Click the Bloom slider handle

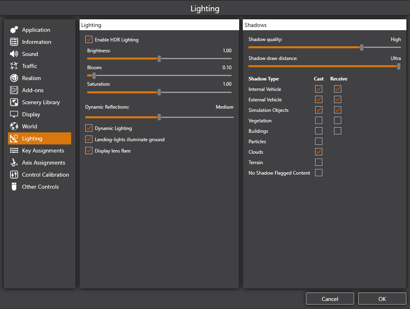coord(94,76)
